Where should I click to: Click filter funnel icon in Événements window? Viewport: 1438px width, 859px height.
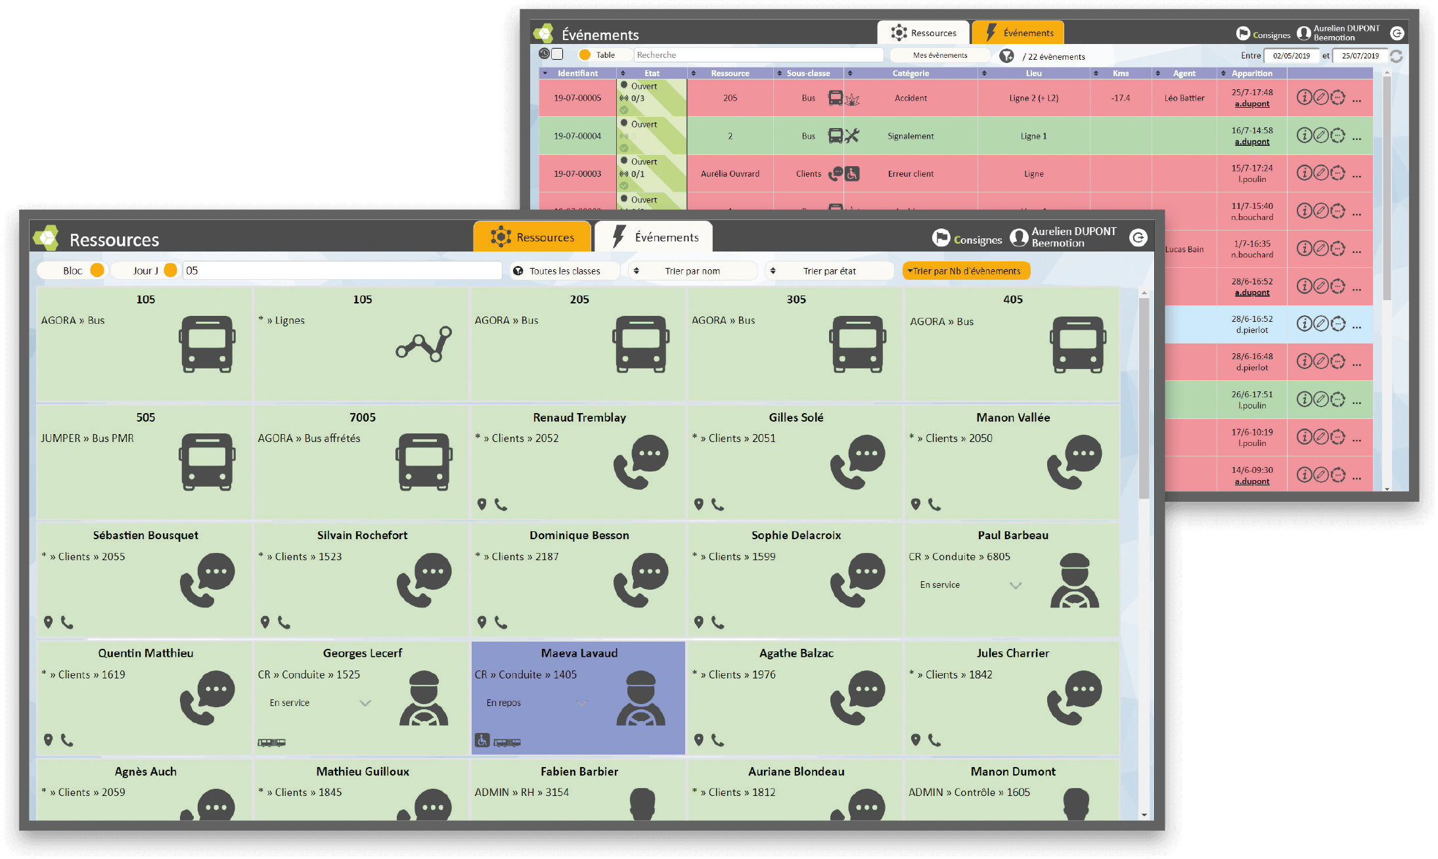pos(1006,56)
